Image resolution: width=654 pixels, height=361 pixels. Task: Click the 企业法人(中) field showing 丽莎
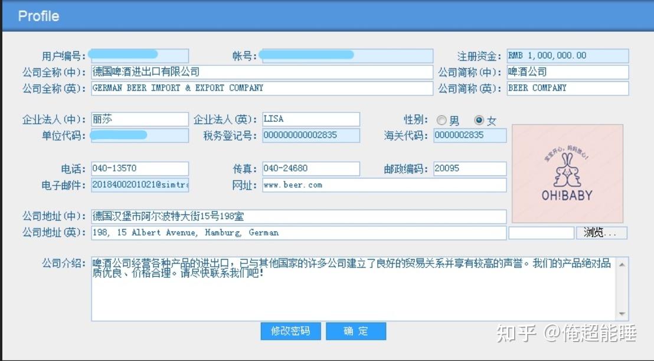140,119
